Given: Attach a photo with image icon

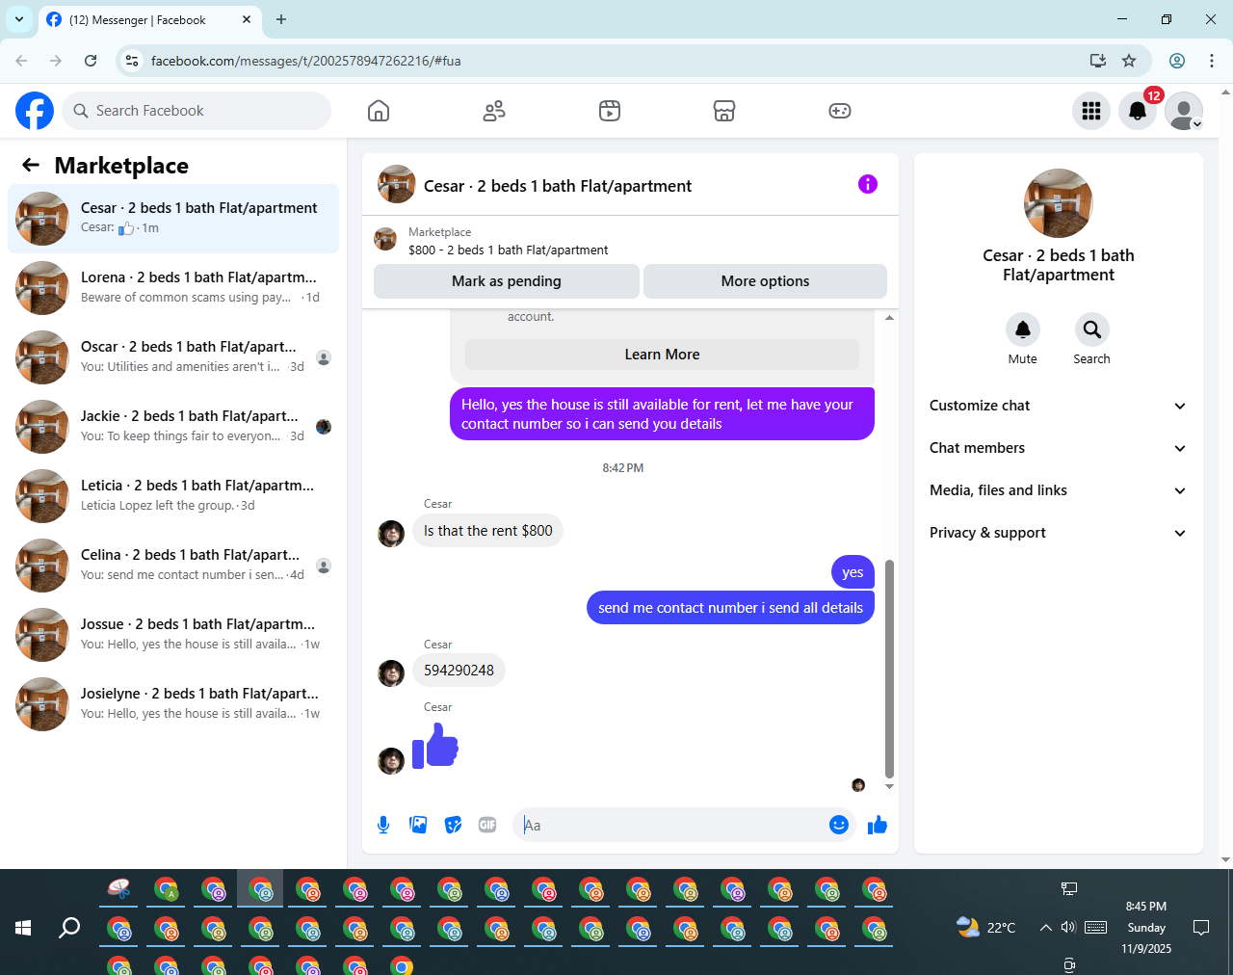Looking at the screenshot, I should [418, 825].
